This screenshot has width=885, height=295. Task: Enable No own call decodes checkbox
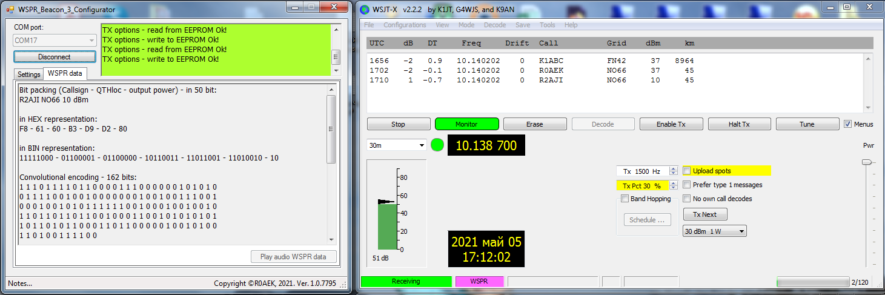(x=687, y=199)
